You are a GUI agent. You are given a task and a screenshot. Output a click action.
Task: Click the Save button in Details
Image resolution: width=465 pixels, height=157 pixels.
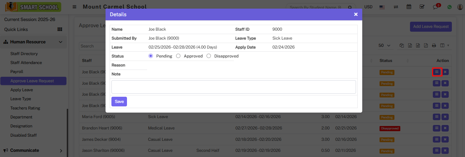[x=119, y=102]
